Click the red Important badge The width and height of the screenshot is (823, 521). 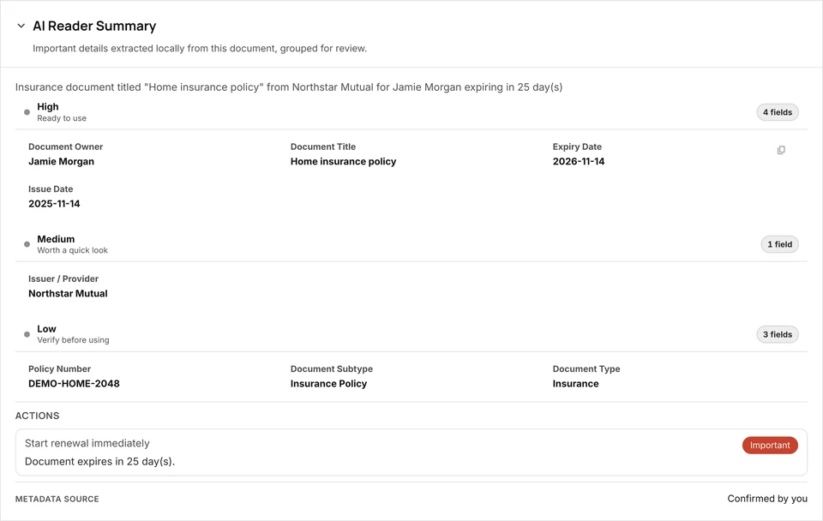770,446
